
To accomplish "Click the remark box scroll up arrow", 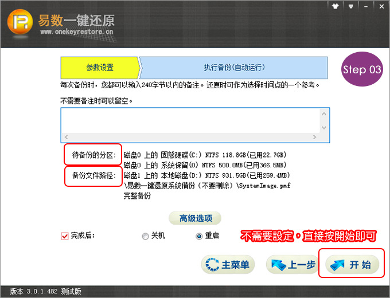I will tap(324, 114).
